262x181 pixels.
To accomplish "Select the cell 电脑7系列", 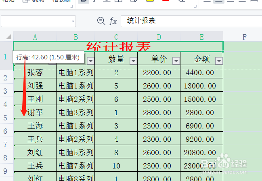I will [75, 166].
